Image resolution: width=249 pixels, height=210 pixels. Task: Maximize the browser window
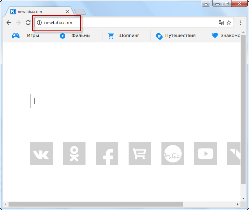tap(227, 3)
